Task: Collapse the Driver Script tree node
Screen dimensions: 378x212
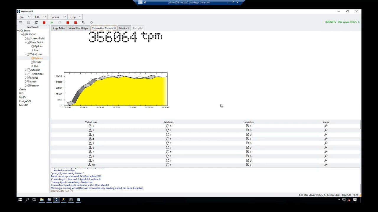Action: tap(26, 42)
